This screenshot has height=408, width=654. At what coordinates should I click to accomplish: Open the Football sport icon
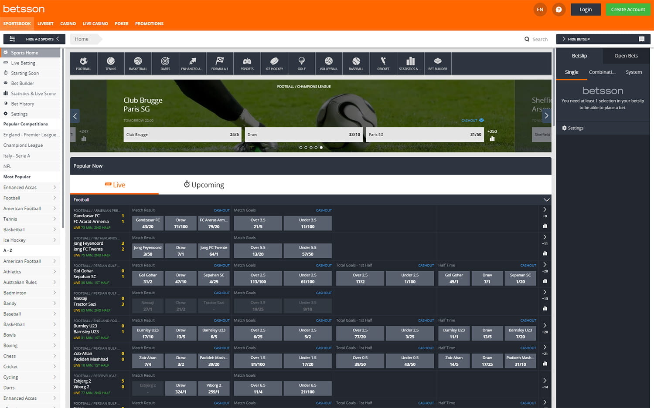point(84,64)
